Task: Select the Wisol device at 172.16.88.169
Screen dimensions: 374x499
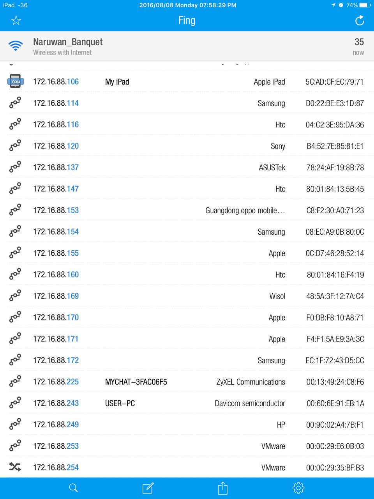Action: 187,296
